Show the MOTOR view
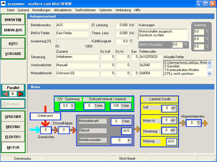Image resolution: width=217 pixels, height=162 pixels. click(13, 147)
